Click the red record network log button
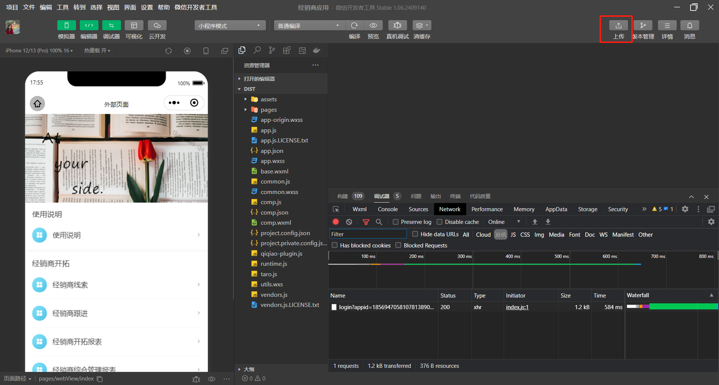 [x=336, y=222]
